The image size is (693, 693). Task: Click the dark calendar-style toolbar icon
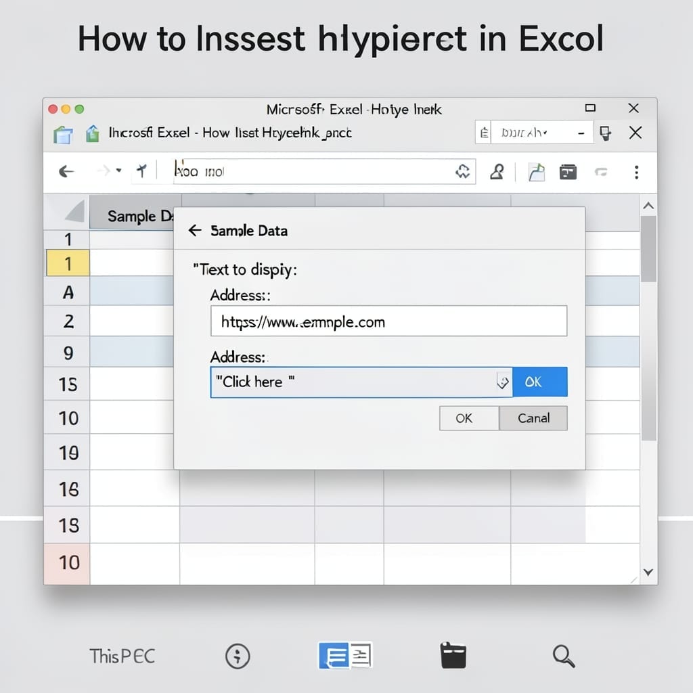pos(568,172)
